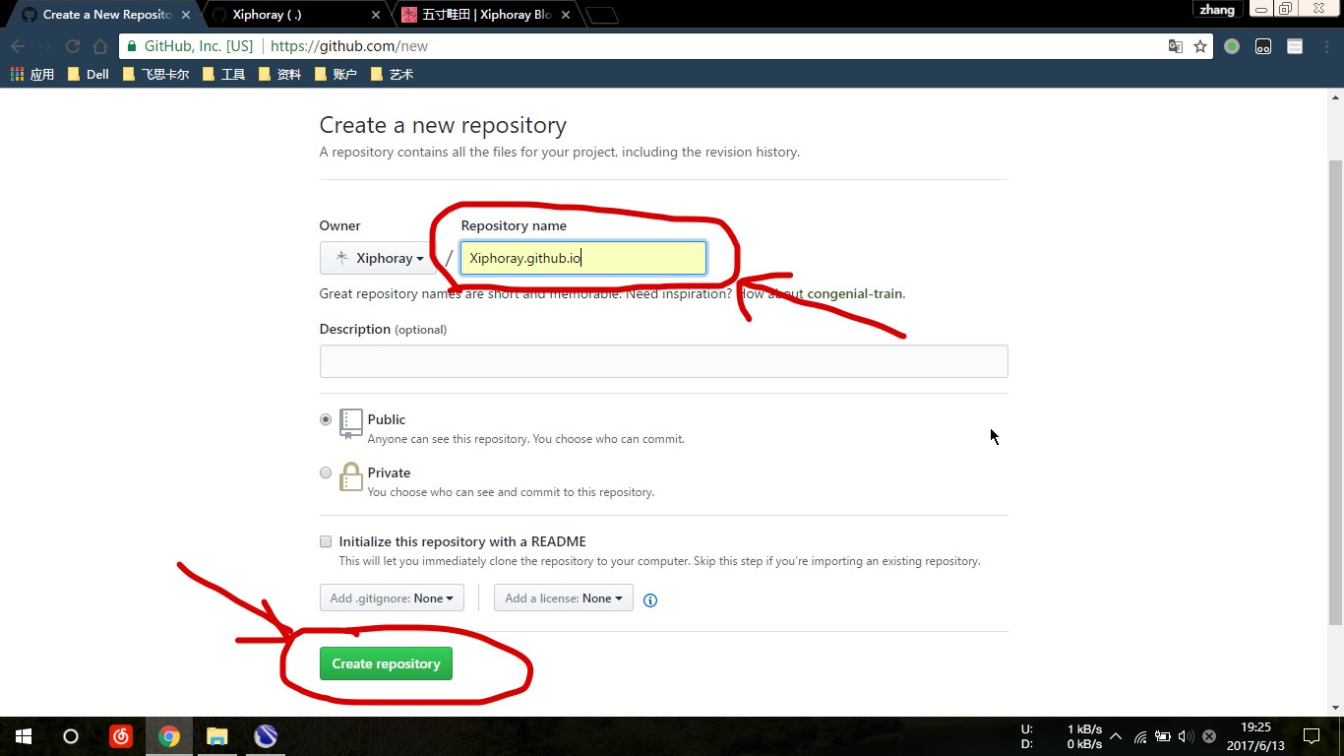The width and height of the screenshot is (1344, 756).
Task: Click the license info icon
Action: point(649,599)
